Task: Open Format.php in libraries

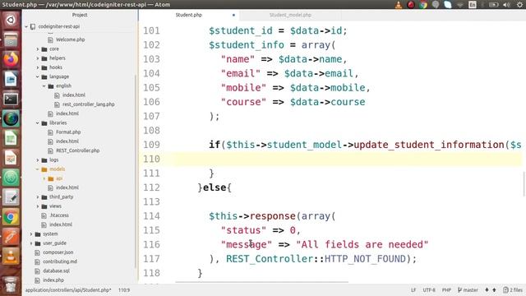Action: [x=68, y=132]
